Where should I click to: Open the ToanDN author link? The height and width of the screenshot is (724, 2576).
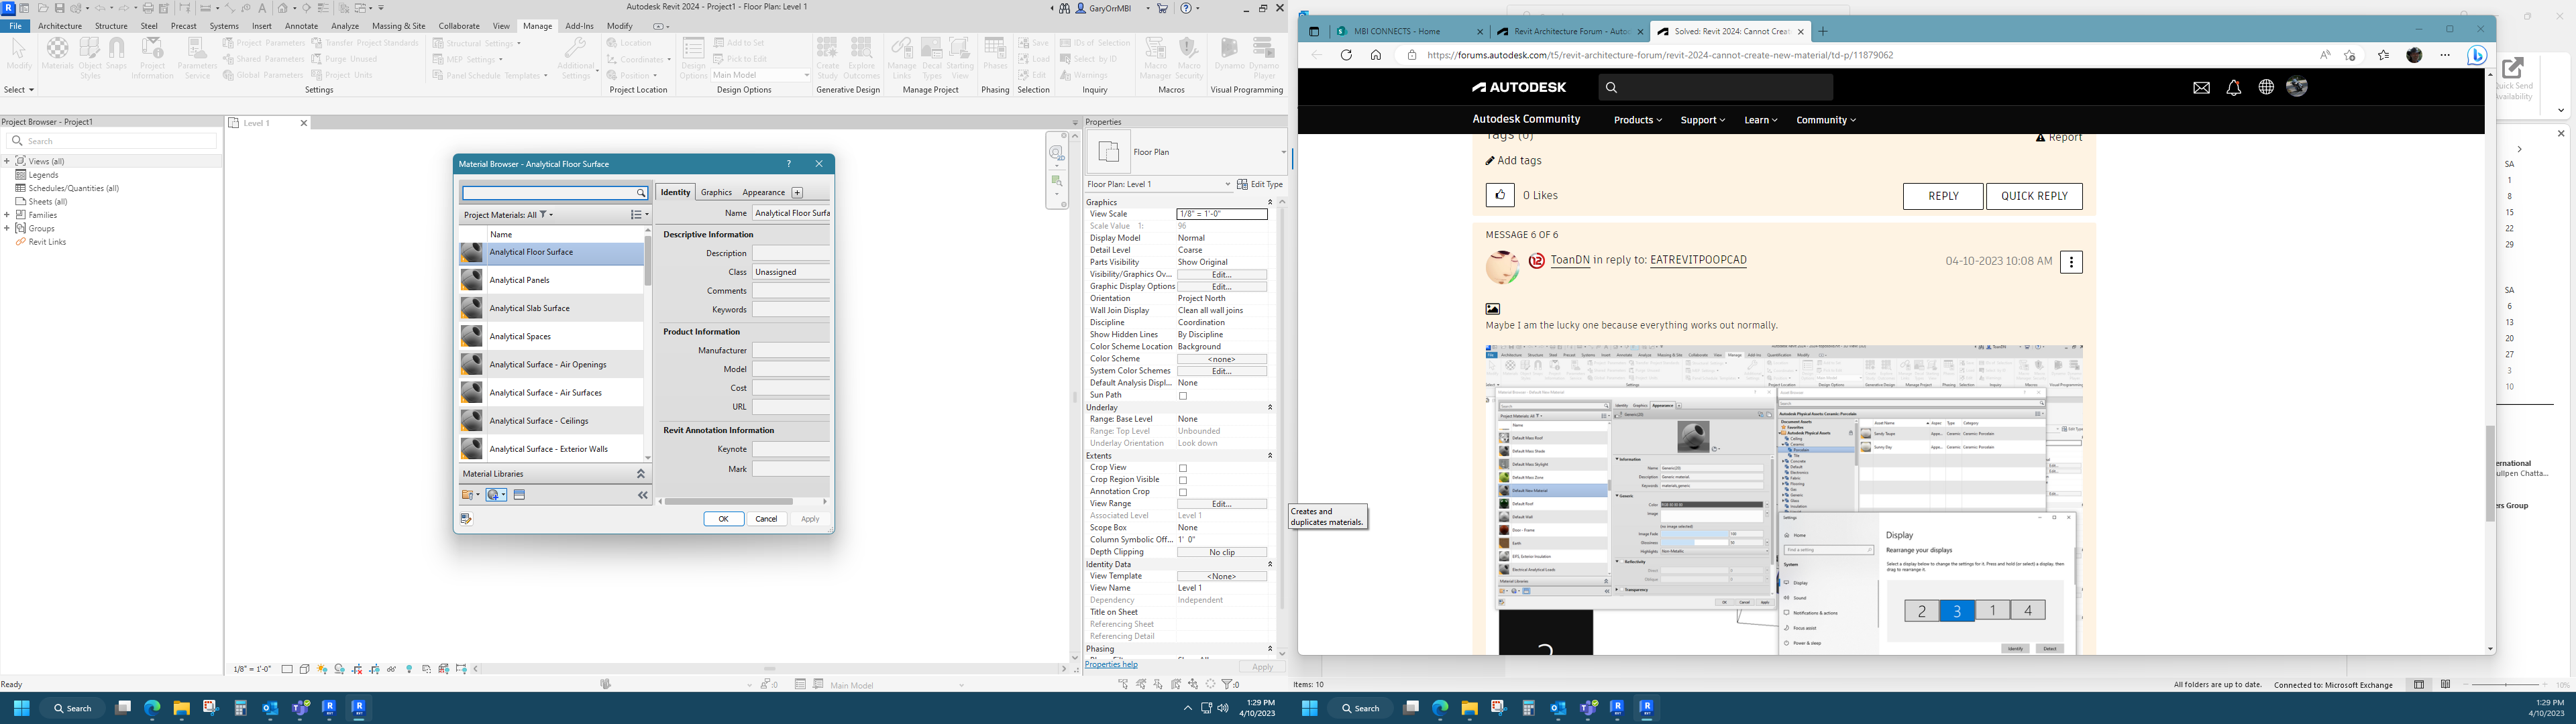pyautogui.click(x=1570, y=260)
